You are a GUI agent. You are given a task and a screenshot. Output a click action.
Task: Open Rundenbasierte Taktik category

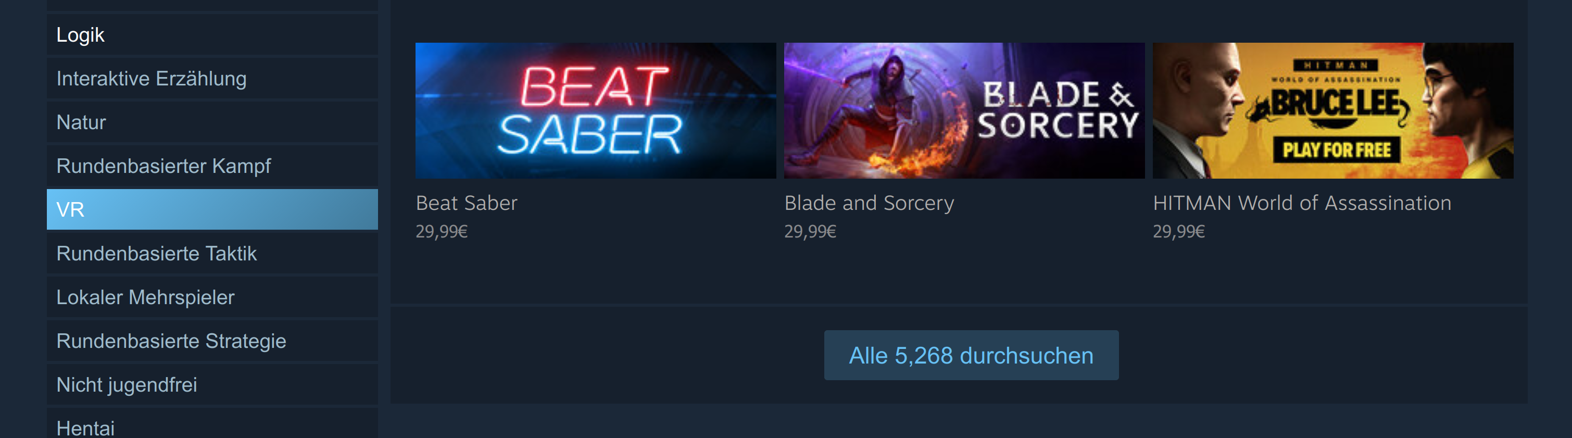coord(212,253)
